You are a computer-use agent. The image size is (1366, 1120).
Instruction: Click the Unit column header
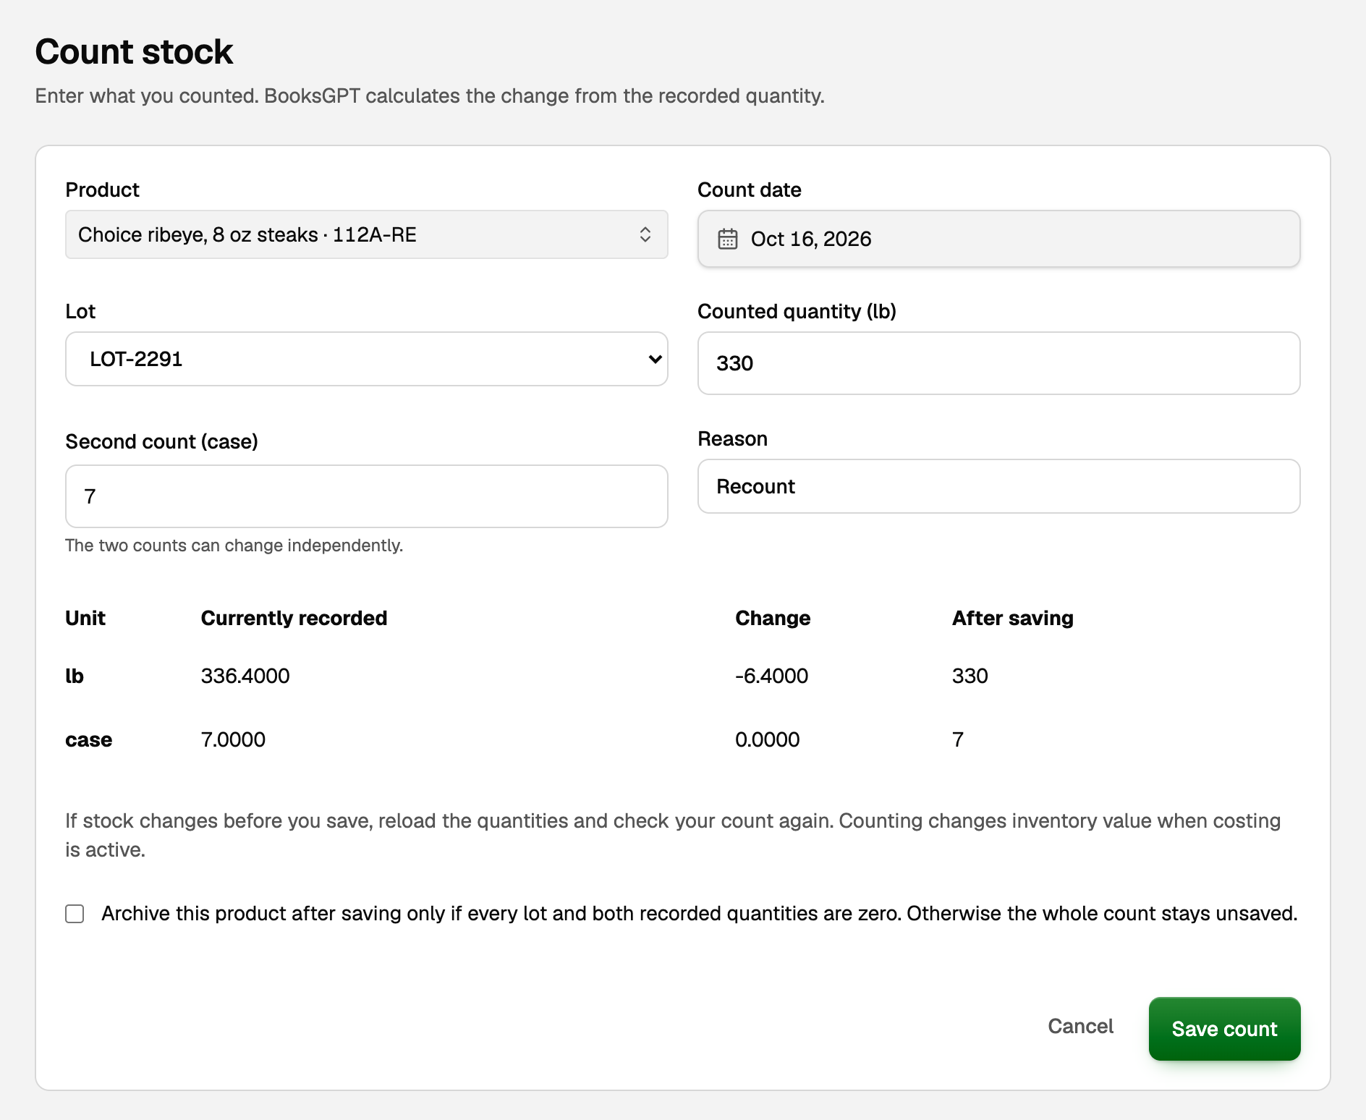pyautogui.click(x=85, y=618)
